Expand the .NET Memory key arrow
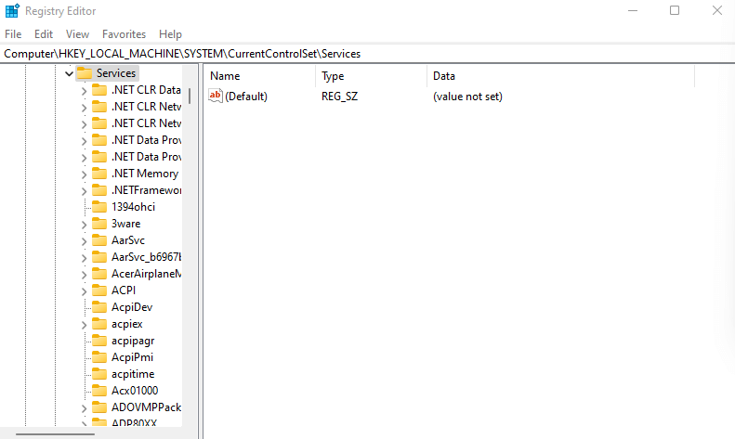735x439 pixels. point(84,174)
